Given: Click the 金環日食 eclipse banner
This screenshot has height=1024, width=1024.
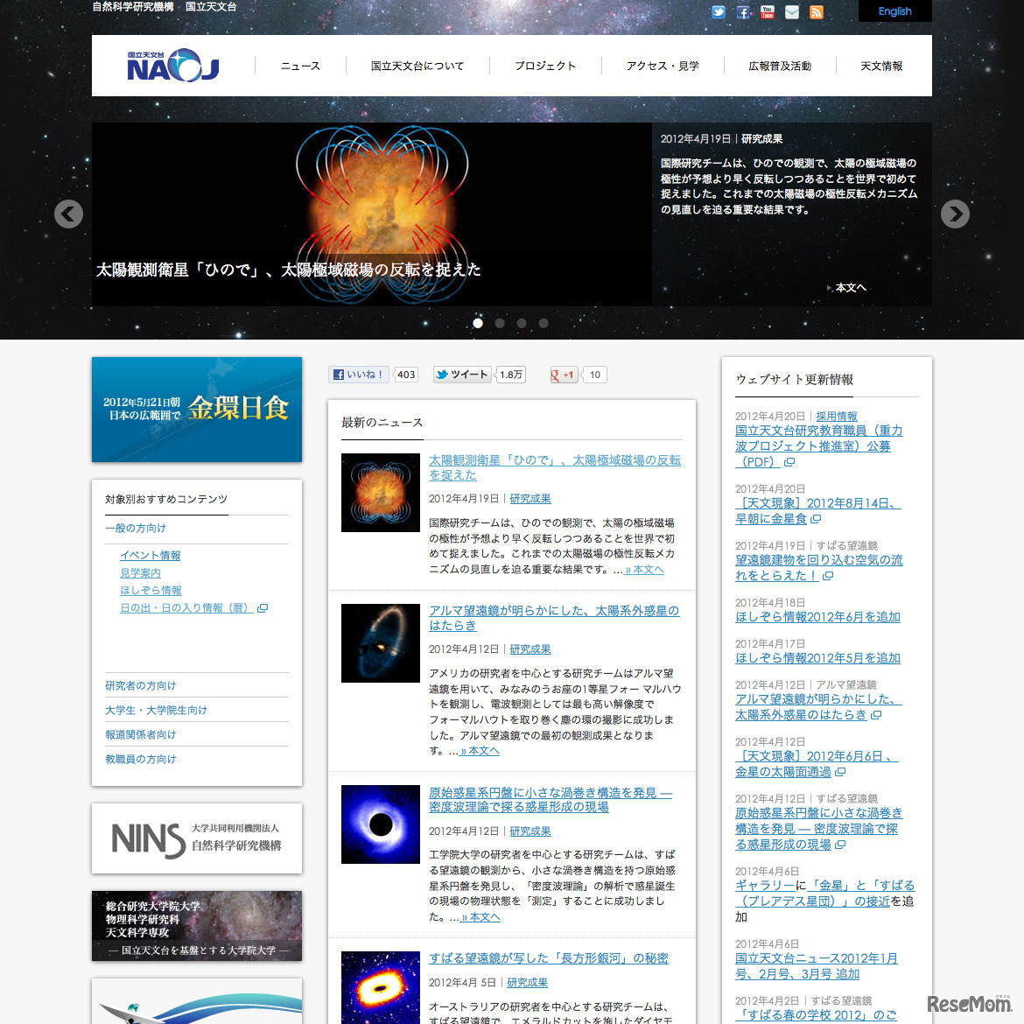Looking at the screenshot, I should point(196,410).
